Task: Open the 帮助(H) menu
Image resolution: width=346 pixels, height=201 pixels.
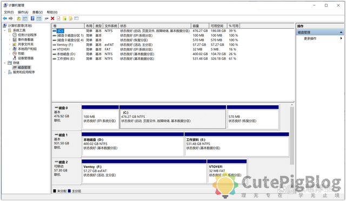Action: tap(52, 12)
